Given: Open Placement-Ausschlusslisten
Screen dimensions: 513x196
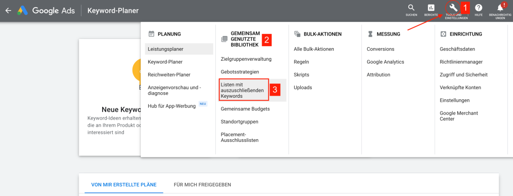Looking at the screenshot, I should (240, 137).
